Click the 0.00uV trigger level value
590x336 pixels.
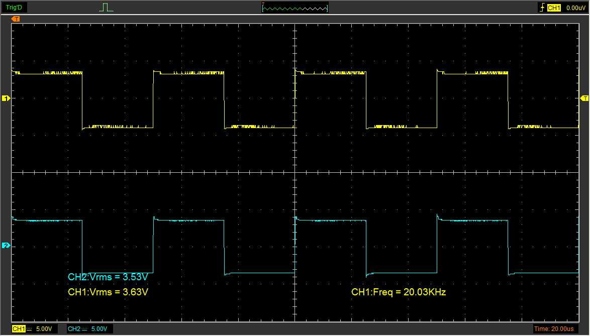[x=576, y=8]
